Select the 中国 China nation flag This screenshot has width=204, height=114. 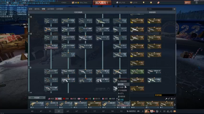coord(88,99)
